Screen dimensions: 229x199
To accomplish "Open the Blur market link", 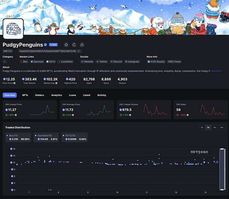I will tap(24, 61).
